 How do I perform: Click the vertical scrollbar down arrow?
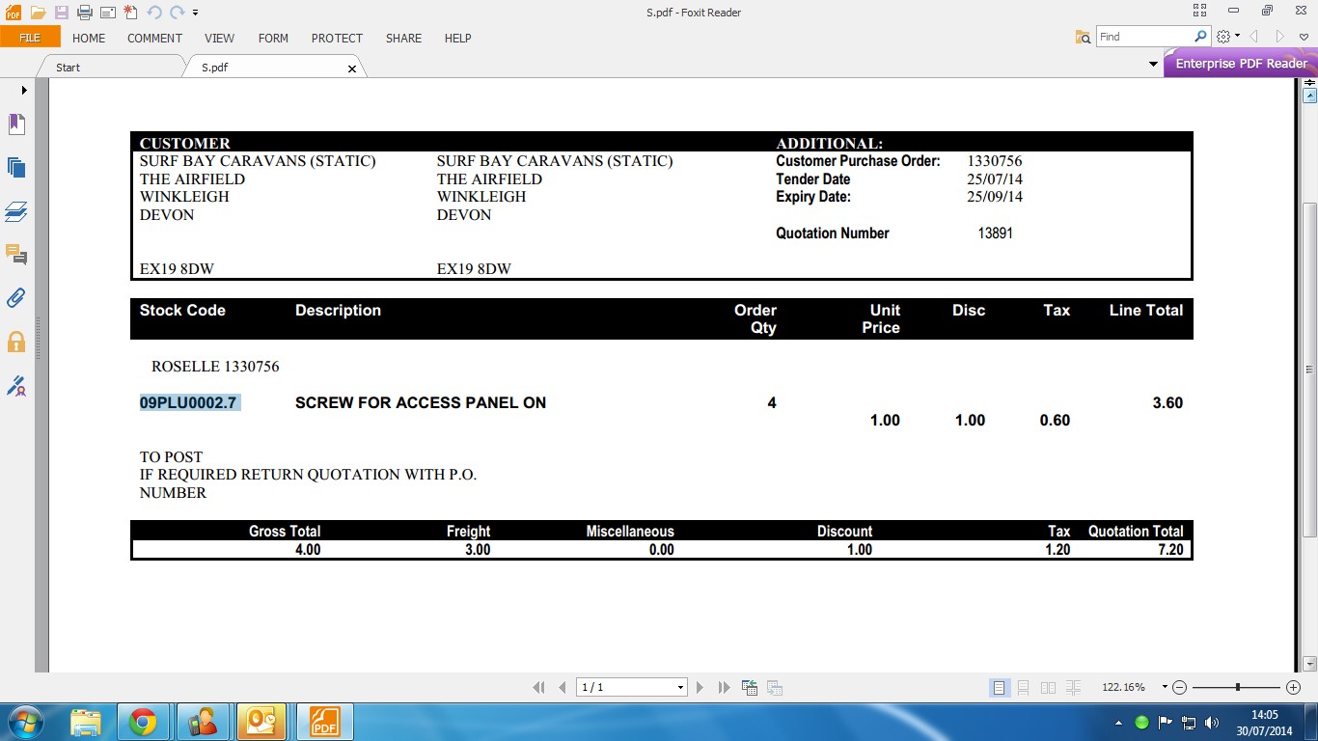[x=1309, y=664]
